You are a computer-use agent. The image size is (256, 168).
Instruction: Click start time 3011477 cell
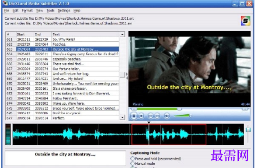(x=25, y=79)
